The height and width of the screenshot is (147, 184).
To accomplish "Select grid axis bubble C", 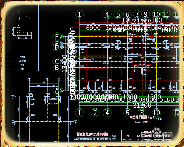I will tap(57, 61).
